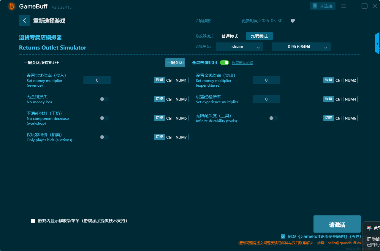Click the 请激活 activate button
Image resolution: width=380 pixels, height=251 pixels.
click(337, 224)
